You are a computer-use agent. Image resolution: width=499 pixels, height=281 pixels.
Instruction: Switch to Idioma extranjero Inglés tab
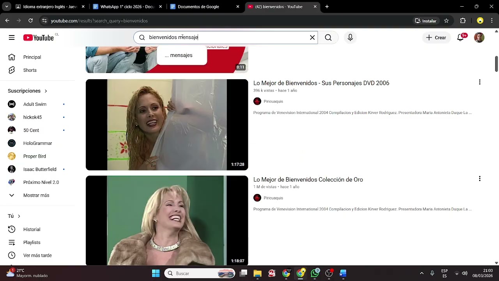50,7
